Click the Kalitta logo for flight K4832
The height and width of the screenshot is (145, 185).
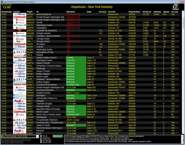20,85
